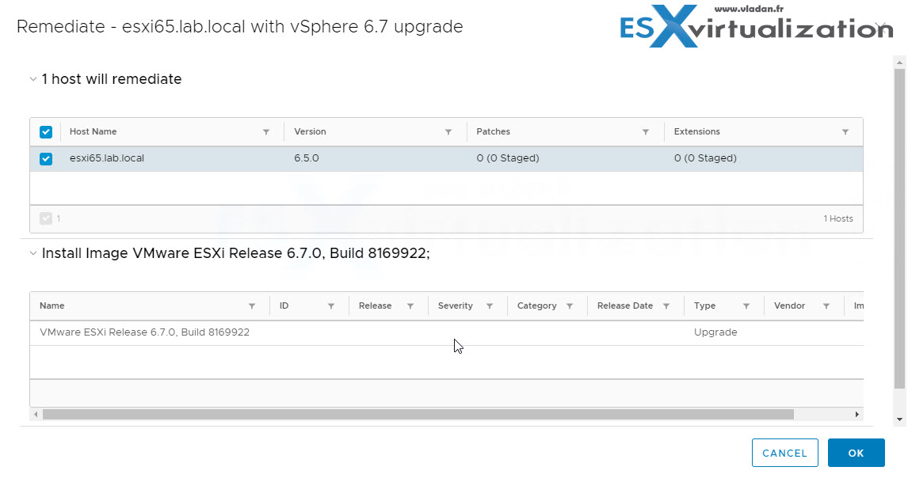908x482 pixels.
Task: Filter the Version column
Action: pos(448,132)
